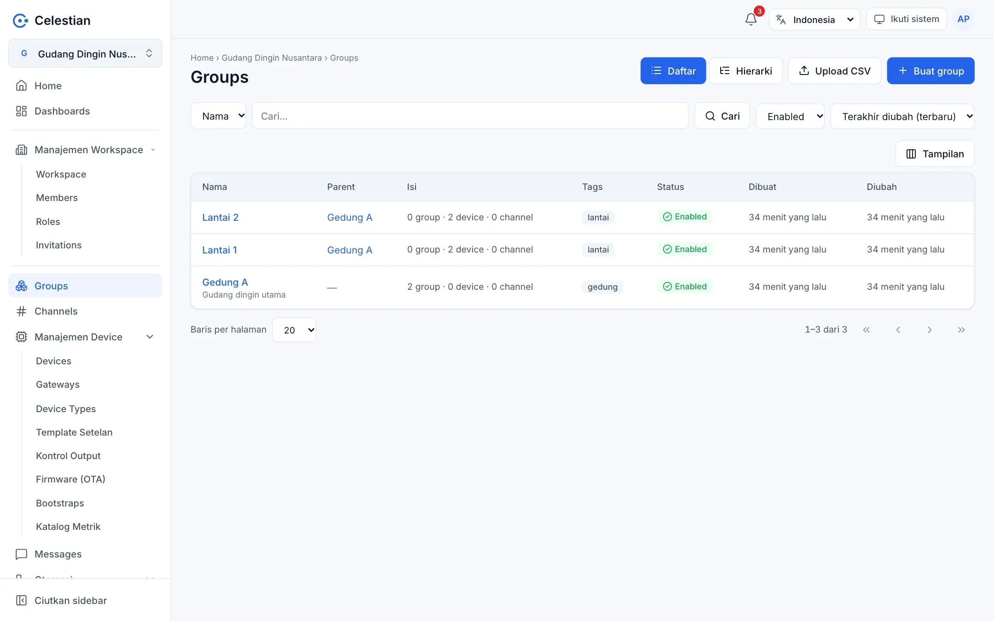Viewport: 994px width, 621px height.
Task: Open Gudang Dingin workspace switcher
Action: (x=85, y=53)
